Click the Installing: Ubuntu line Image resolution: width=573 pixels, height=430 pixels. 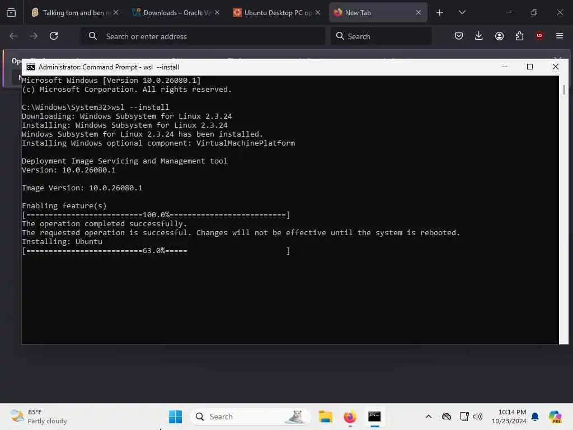pyautogui.click(x=62, y=242)
